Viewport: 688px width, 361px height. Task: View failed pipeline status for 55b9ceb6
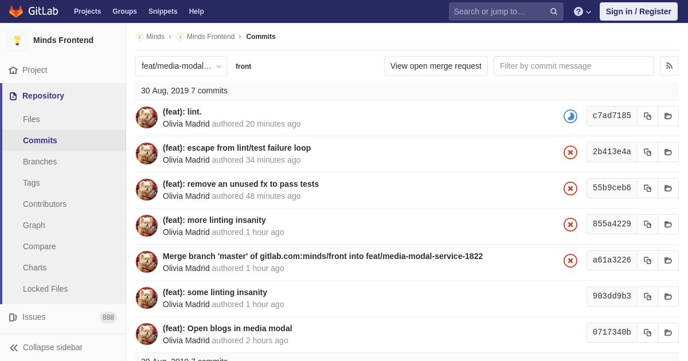pyautogui.click(x=570, y=189)
